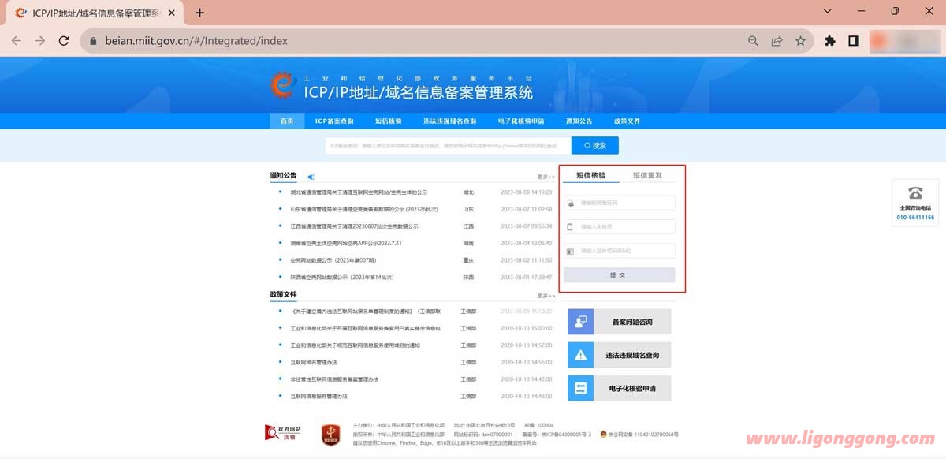Open the 关于建立境内违法互联网站黑名单 policy

366,312
